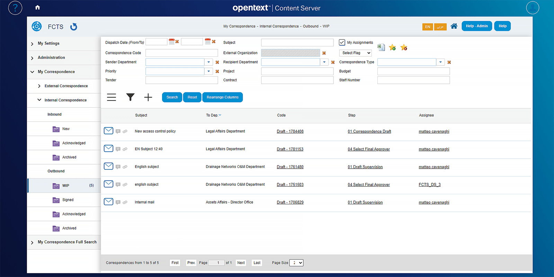
Task: Uncheck the My Assignments checkbox
Action: point(342,42)
